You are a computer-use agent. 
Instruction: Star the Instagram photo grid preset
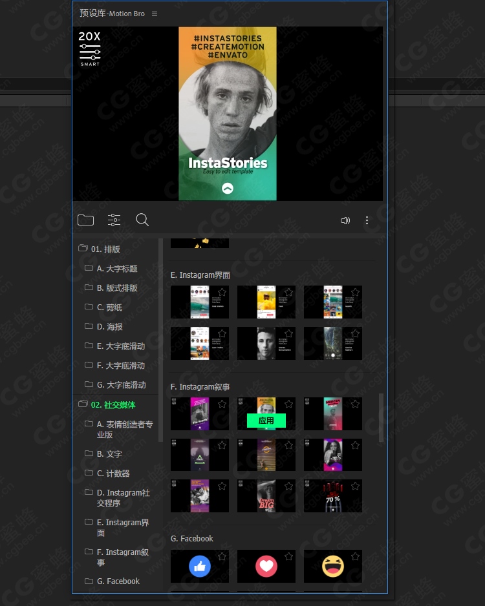point(355,292)
